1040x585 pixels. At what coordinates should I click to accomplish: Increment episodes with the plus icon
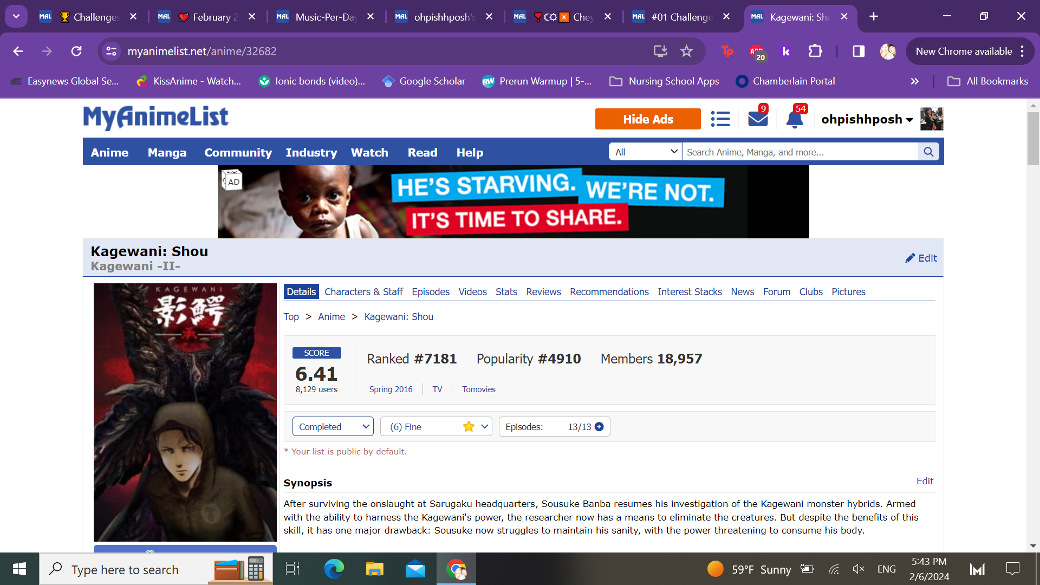coord(599,426)
